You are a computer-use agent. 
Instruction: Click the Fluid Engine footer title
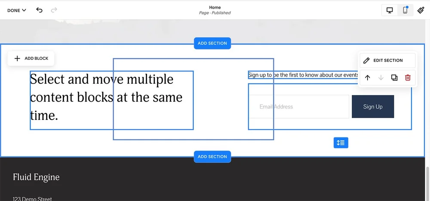click(x=36, y=177)
